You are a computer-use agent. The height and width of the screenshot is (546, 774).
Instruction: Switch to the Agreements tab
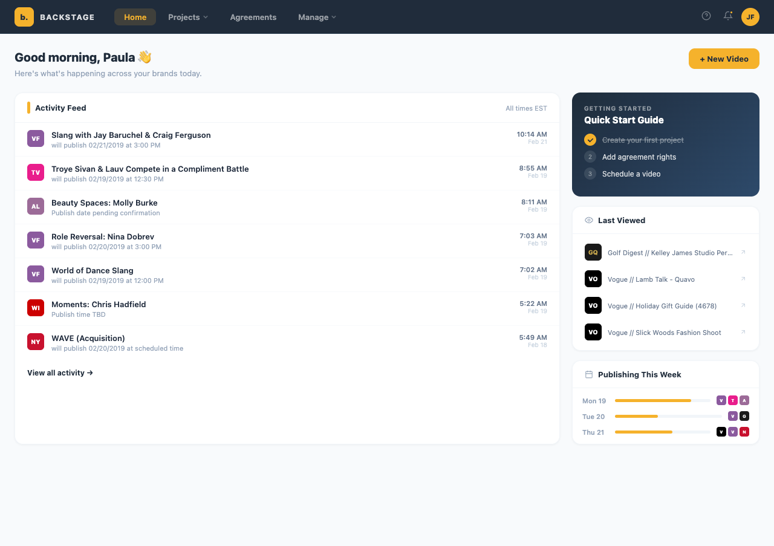[253, 17]
